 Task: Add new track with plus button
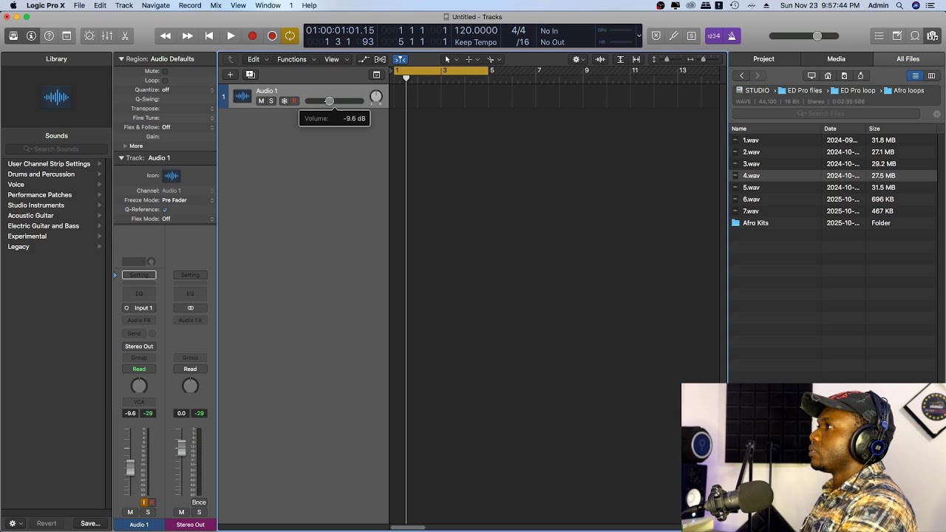coord(230,75)
